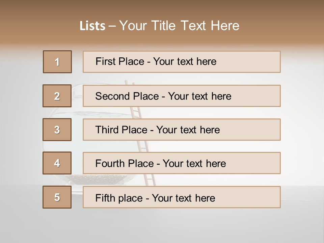Select the number 2 box
This screenshot has height=243, width=324.
click(57, 96)
